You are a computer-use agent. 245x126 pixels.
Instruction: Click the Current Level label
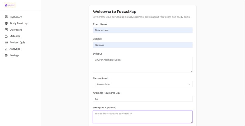101,78
